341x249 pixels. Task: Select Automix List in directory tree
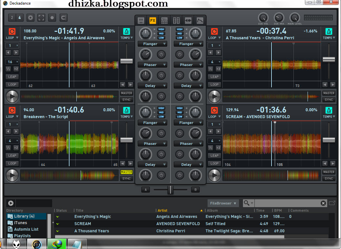pos(26,229)
